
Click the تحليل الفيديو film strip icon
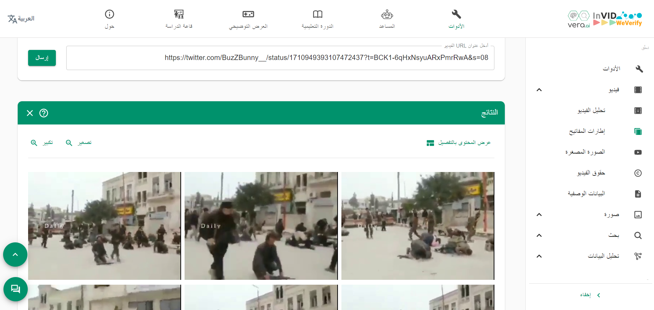pos(638,111)
